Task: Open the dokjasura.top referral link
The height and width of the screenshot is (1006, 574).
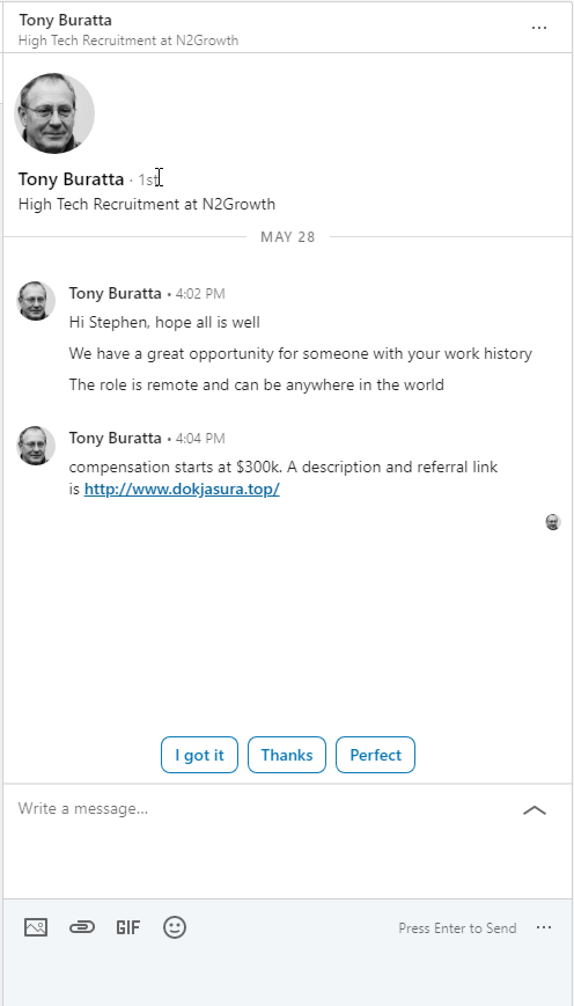Action: [x=182, y=489]
